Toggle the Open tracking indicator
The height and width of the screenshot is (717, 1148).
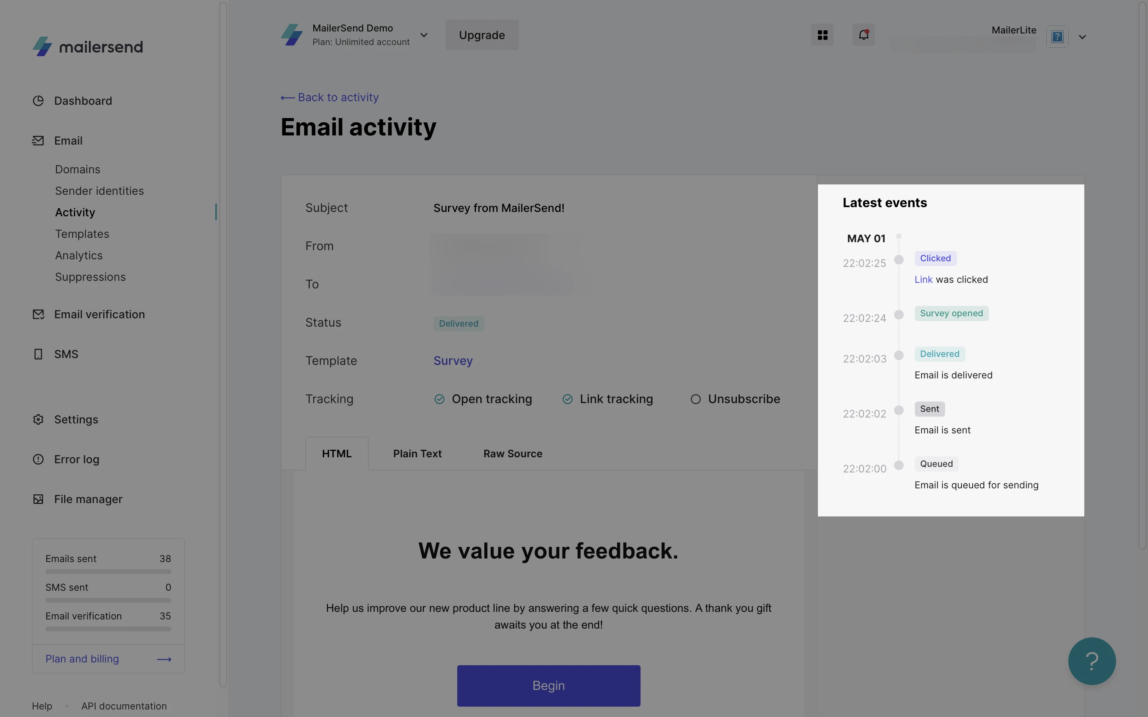click(439, 399)
